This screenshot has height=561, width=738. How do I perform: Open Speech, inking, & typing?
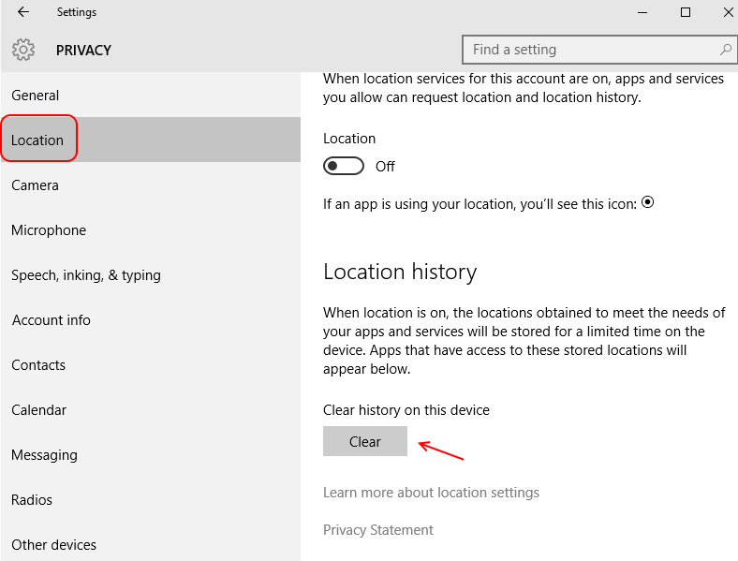point(151,274)
